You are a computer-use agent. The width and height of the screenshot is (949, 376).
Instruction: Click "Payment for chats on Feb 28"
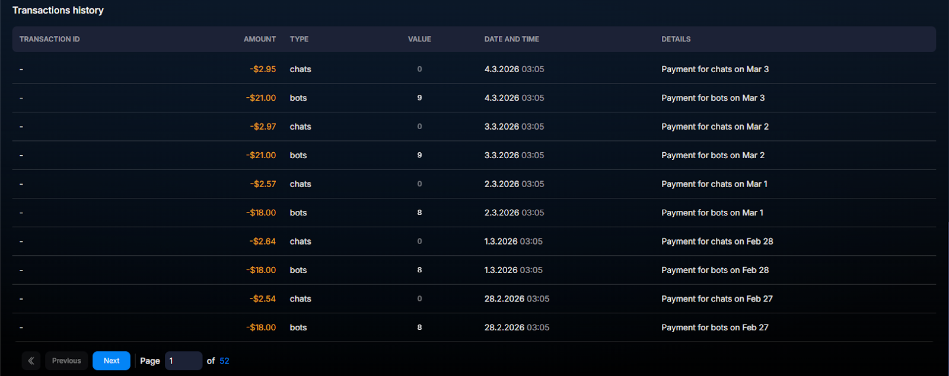coord(718,242)
